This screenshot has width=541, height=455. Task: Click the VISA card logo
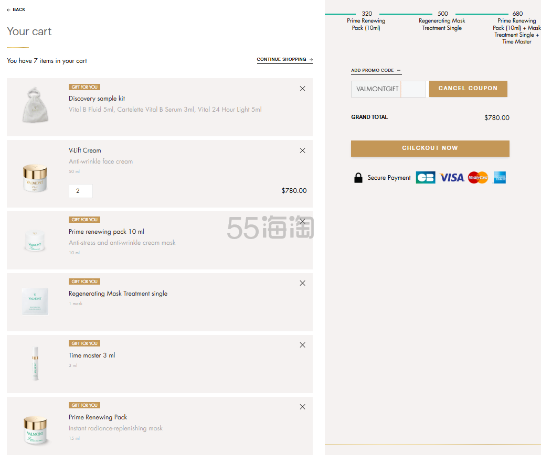452,178
